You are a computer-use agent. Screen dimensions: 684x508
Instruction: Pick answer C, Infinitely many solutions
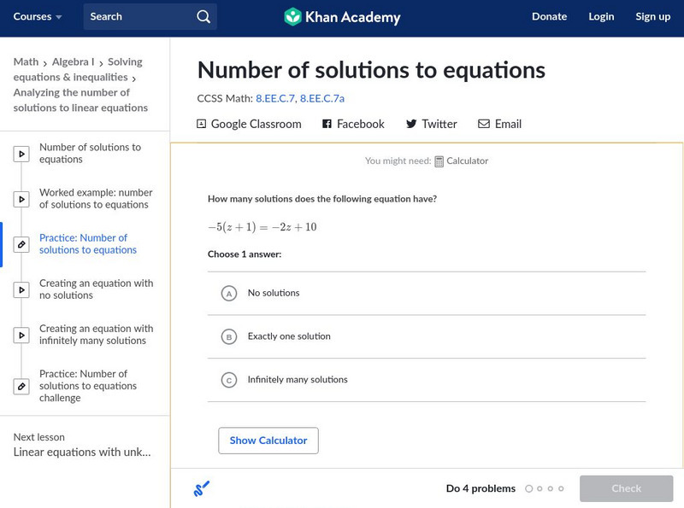[x=228, y=380]
